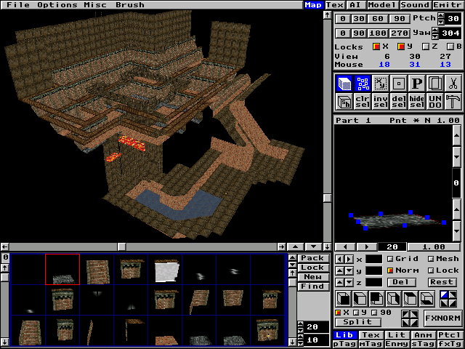Click the clr sel tool button

click(x=363, y=102)
